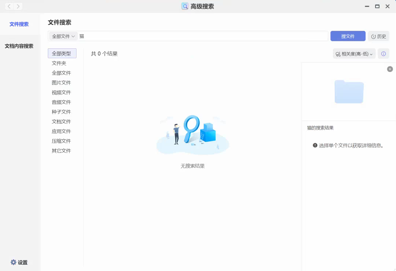
Task: Click the forward navigation arrow
Action: (18, 6)
